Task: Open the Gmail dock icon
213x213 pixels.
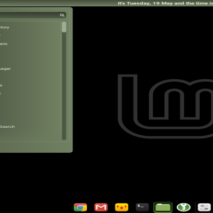Action: point(101,207)
